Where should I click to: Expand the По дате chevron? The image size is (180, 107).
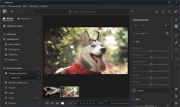coord(39,88)
